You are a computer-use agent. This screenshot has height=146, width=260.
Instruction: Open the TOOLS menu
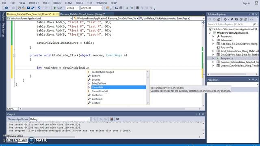coord(79,3)
